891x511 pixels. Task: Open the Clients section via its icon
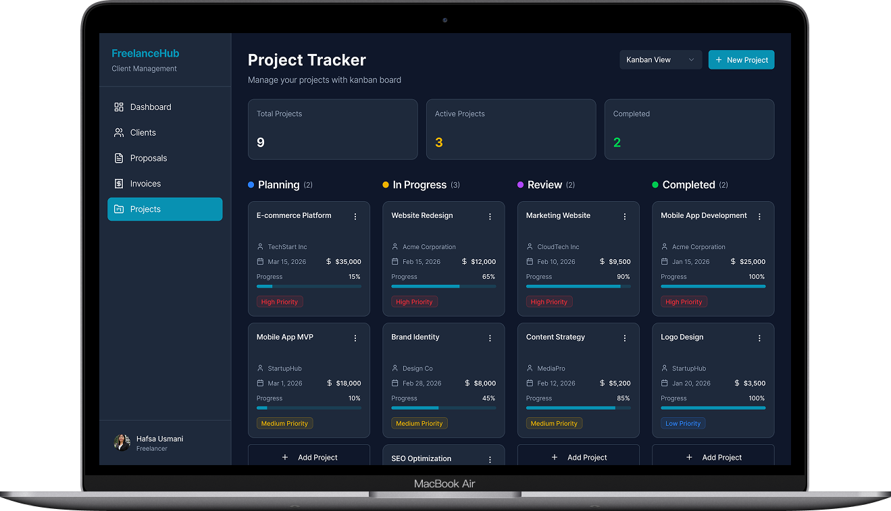(120, 132)
